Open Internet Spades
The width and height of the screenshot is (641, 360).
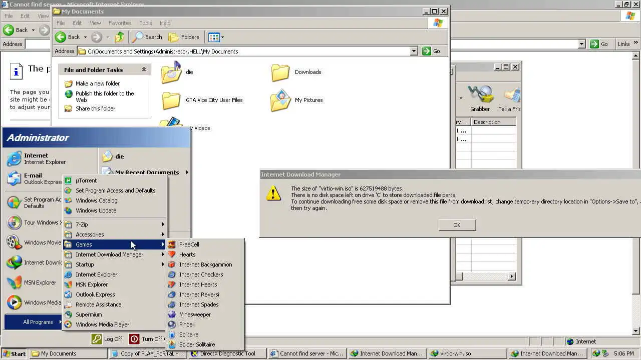pos(205,304)
